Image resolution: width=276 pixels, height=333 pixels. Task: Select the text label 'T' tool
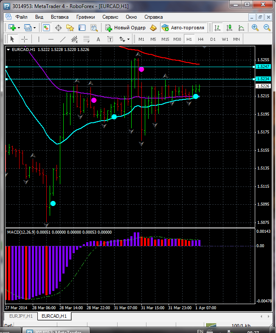(110, 39)
